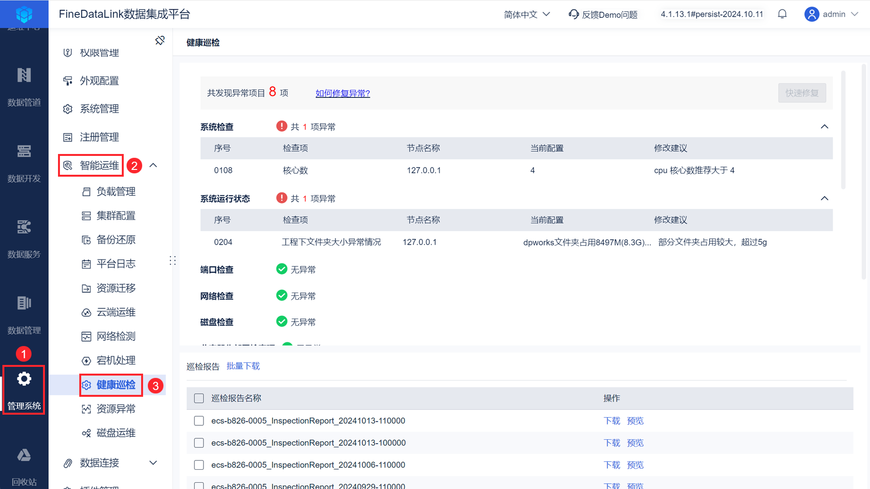This screenshot has width=870, height=489.
Task: Open the admin account dropdown arrow
Action: (855, 14)
